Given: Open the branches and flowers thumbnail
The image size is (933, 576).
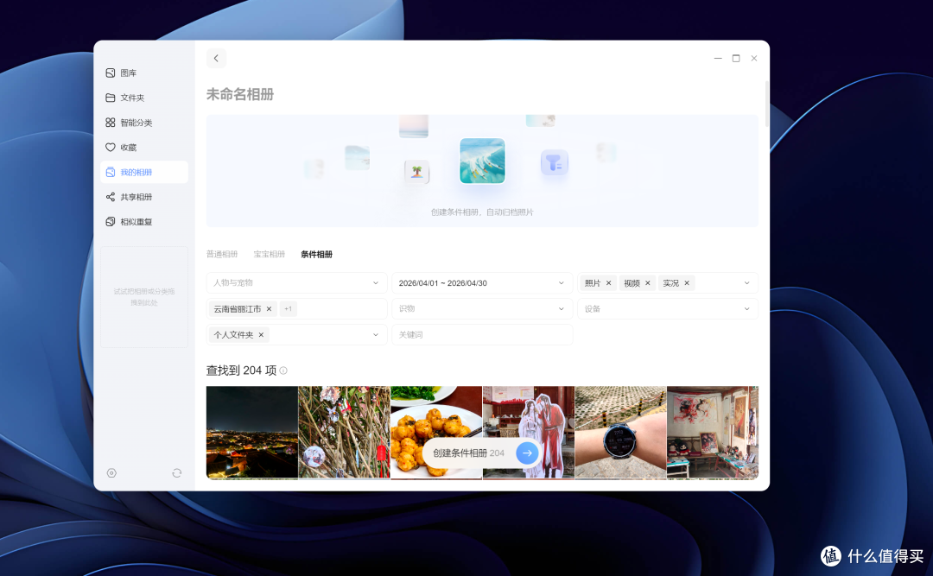Looking at the screenshot, I should point(344,433).
